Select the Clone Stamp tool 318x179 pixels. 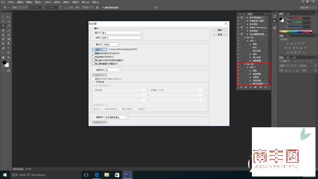pyautogui.click(x=3, y=35)
